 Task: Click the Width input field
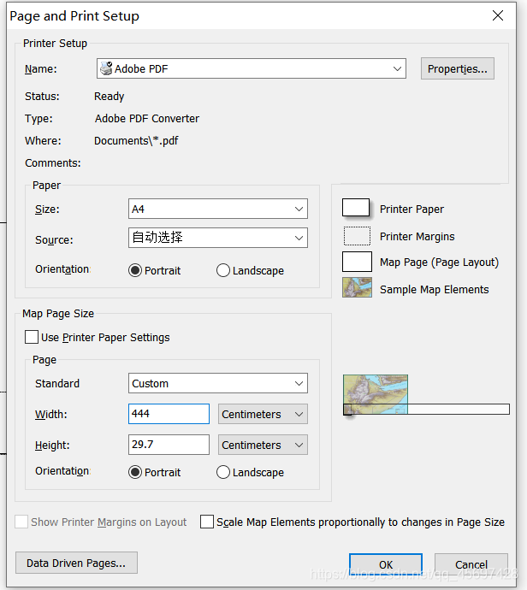click(x=169, y=414)
